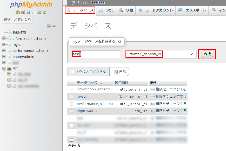
Task: Switch to the SQL tab
Action: [107, 10]
